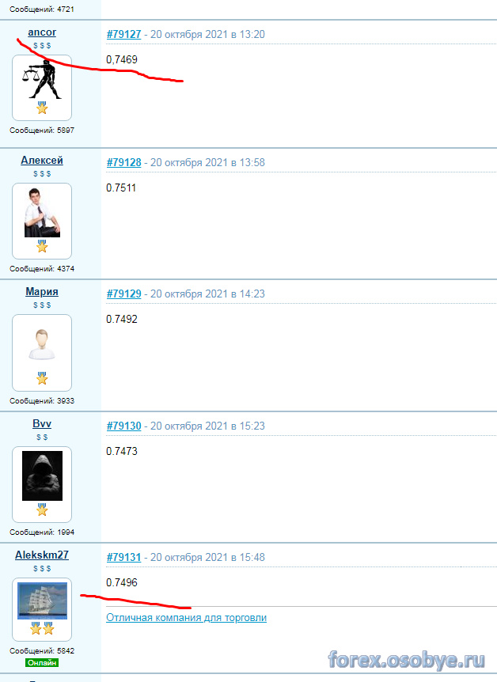Open Мария's profile name link
Viewport: 497px width, 682px height.
point(42,292)
